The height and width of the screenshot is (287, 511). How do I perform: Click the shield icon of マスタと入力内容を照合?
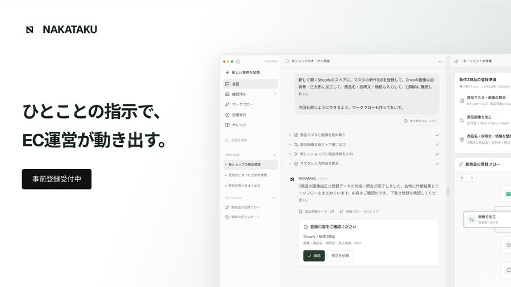point(296,164)
